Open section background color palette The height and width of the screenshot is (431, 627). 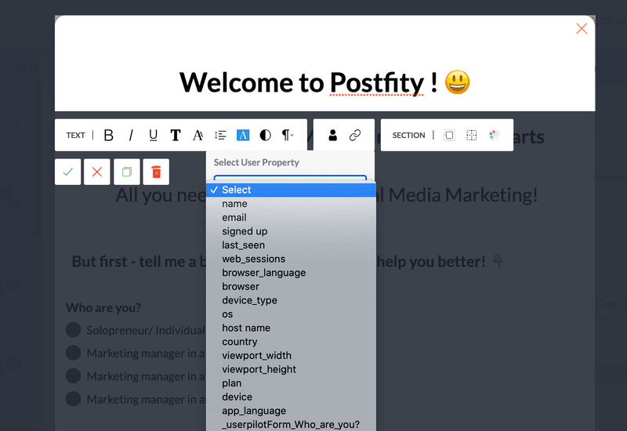(x=494, y=135)
